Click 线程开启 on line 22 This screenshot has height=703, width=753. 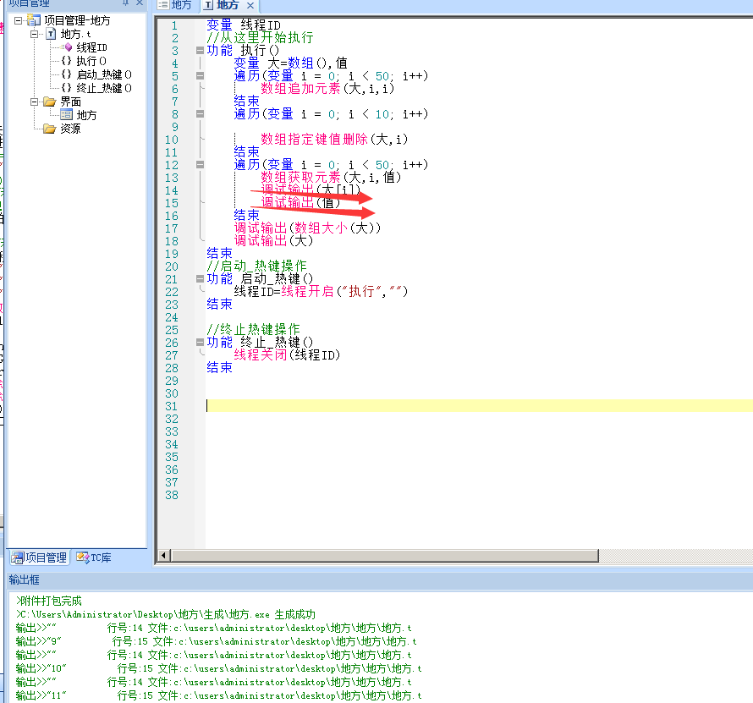[307, 292]
